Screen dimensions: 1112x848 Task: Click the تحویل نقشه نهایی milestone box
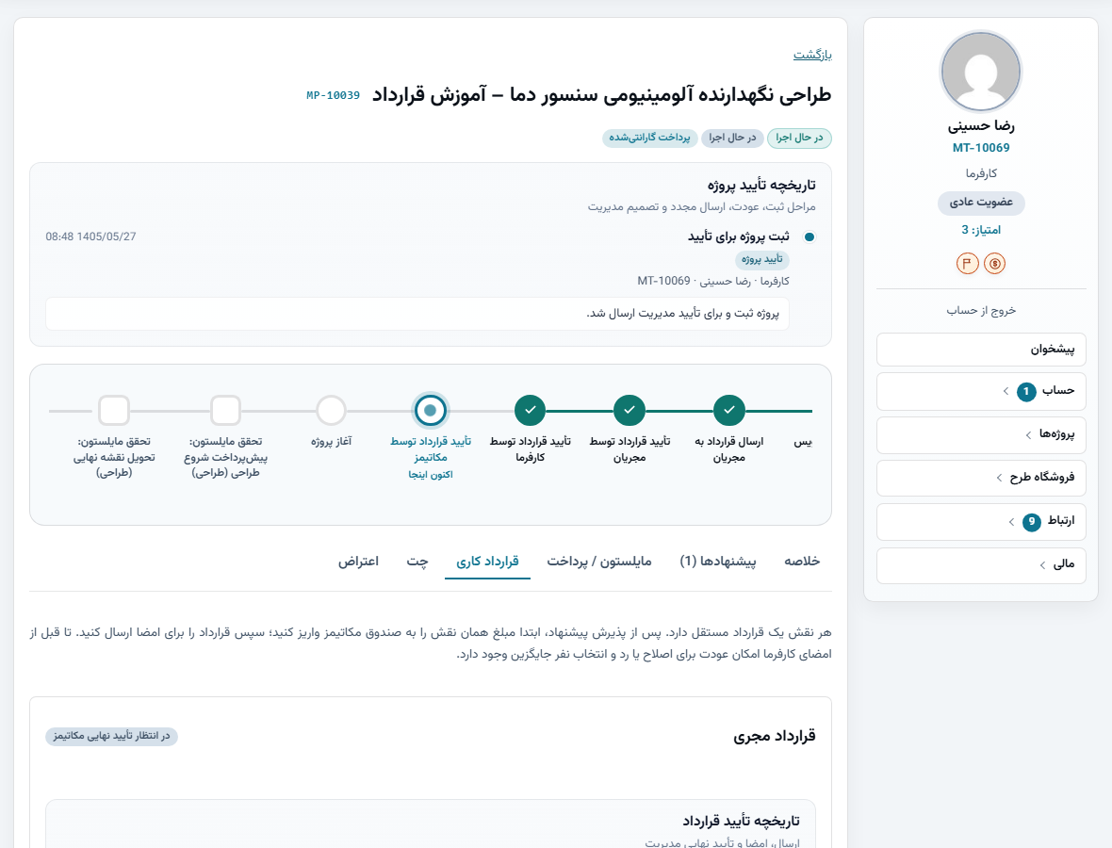(x=113, y=410)
